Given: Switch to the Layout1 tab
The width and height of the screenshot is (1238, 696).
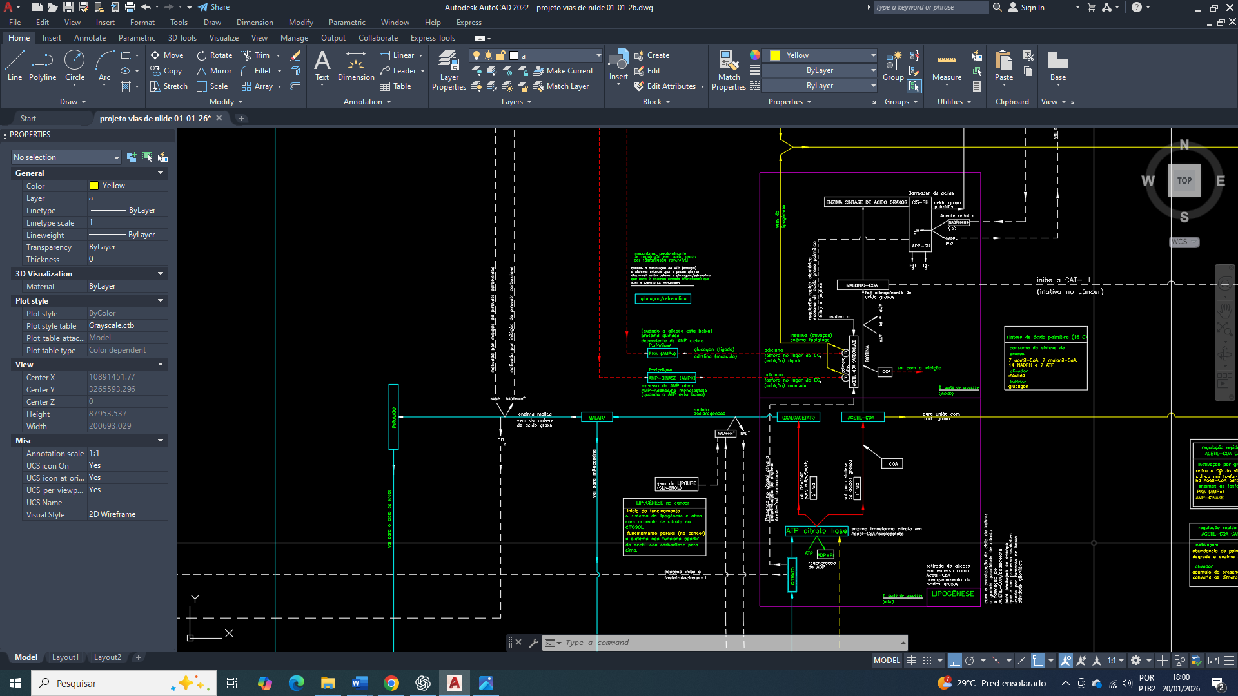Looking at the screenshot, I should (x=65, y=657).
